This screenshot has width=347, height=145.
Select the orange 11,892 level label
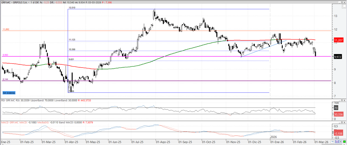6,29
